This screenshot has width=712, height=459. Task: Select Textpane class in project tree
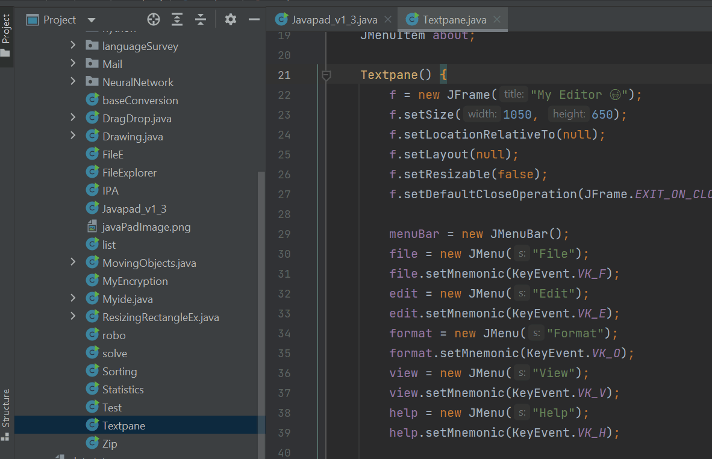tap(124, 426)
